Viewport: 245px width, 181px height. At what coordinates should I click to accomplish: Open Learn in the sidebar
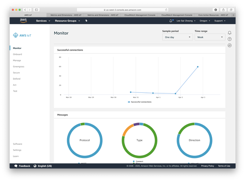point(16,156)
